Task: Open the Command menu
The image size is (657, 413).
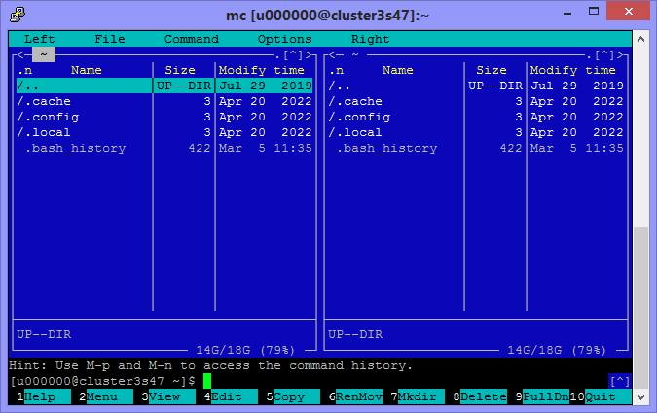Action: (x=191, y=39)
